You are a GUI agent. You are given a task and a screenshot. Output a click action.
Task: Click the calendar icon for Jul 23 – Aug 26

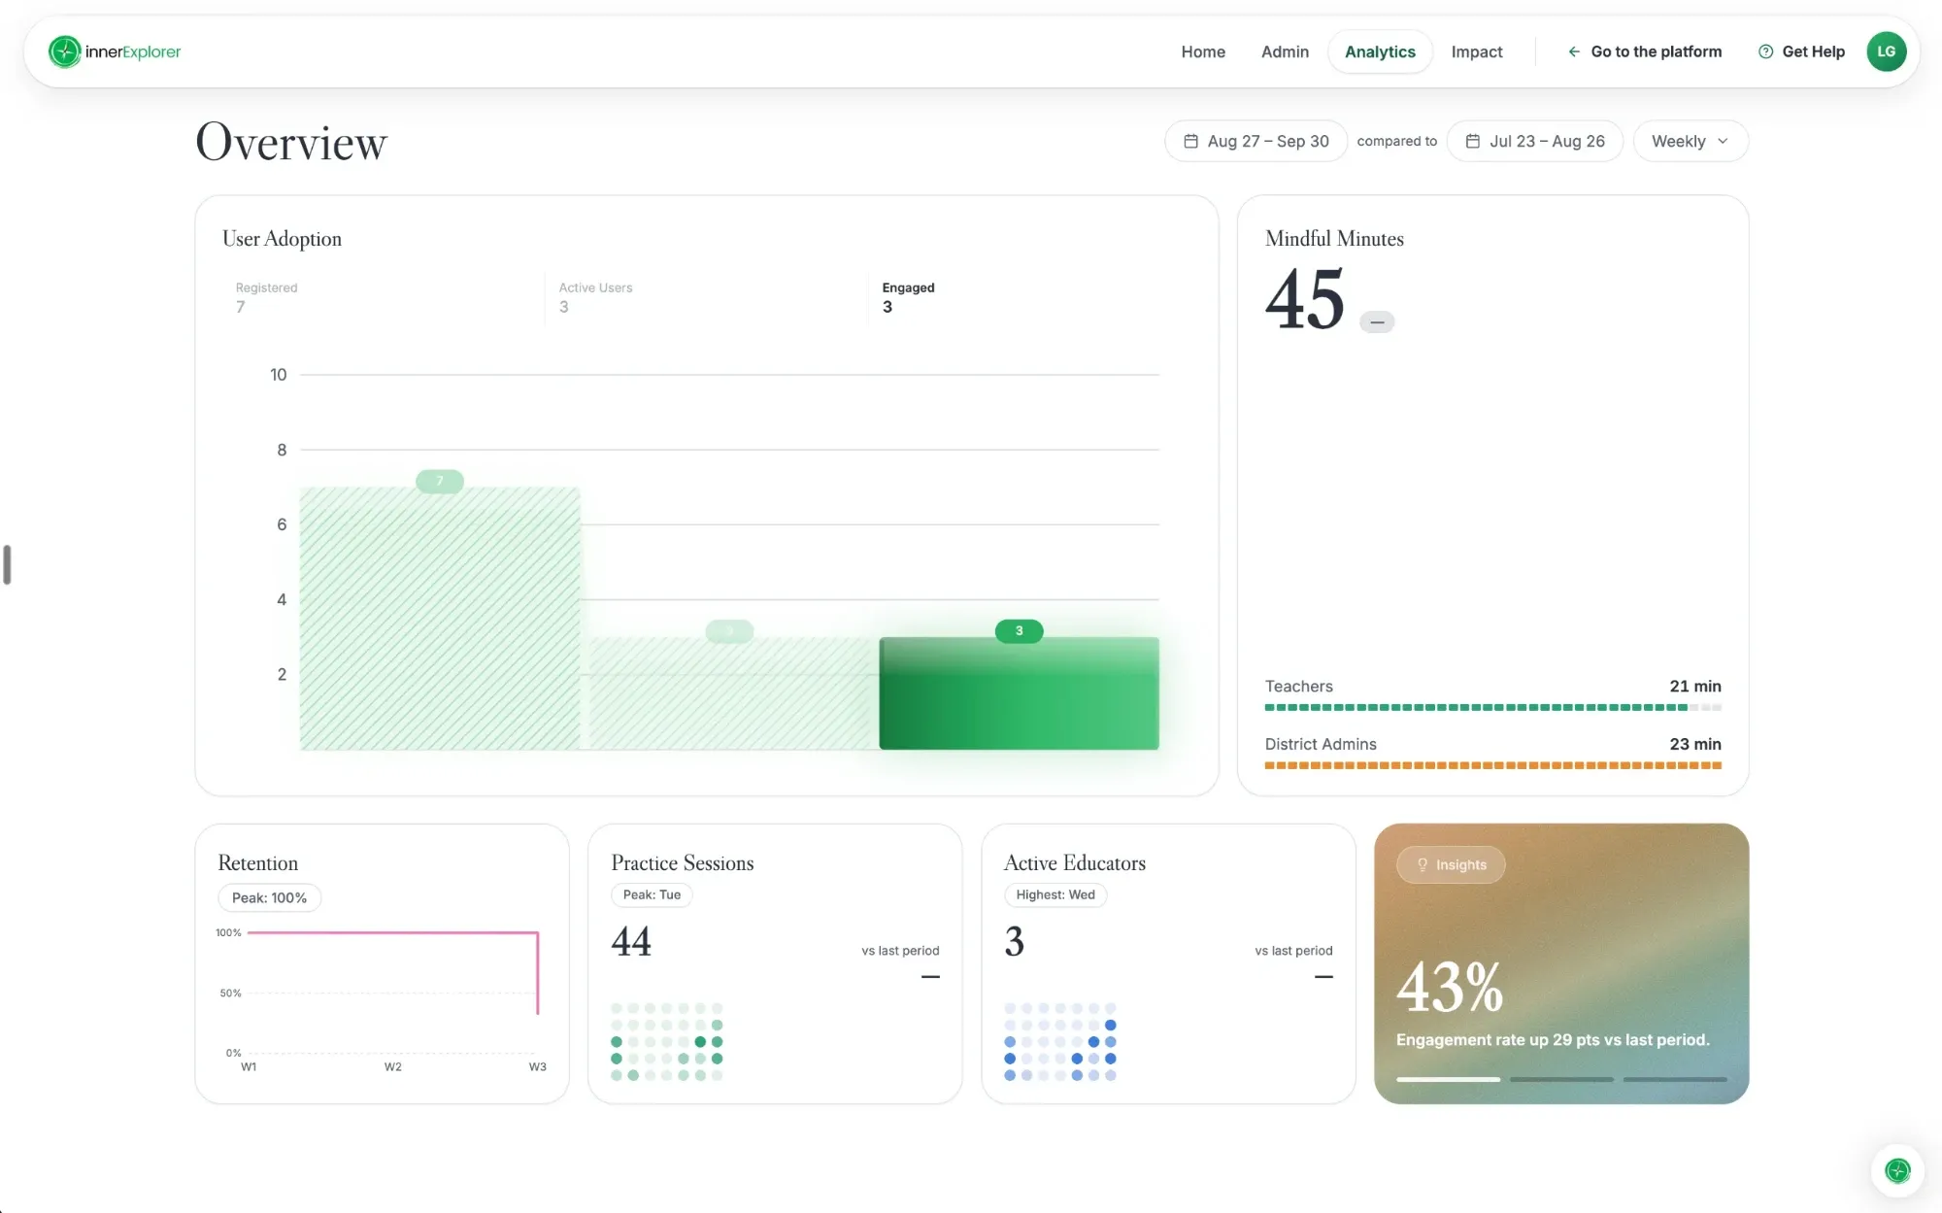(x=1473, y=141)
